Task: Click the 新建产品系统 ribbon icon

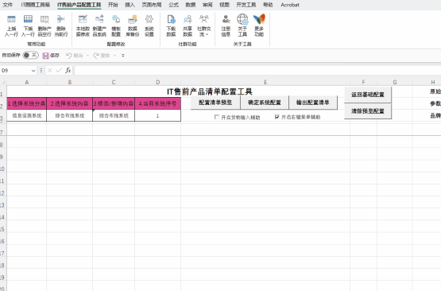Action: click(x=99, y=19)
